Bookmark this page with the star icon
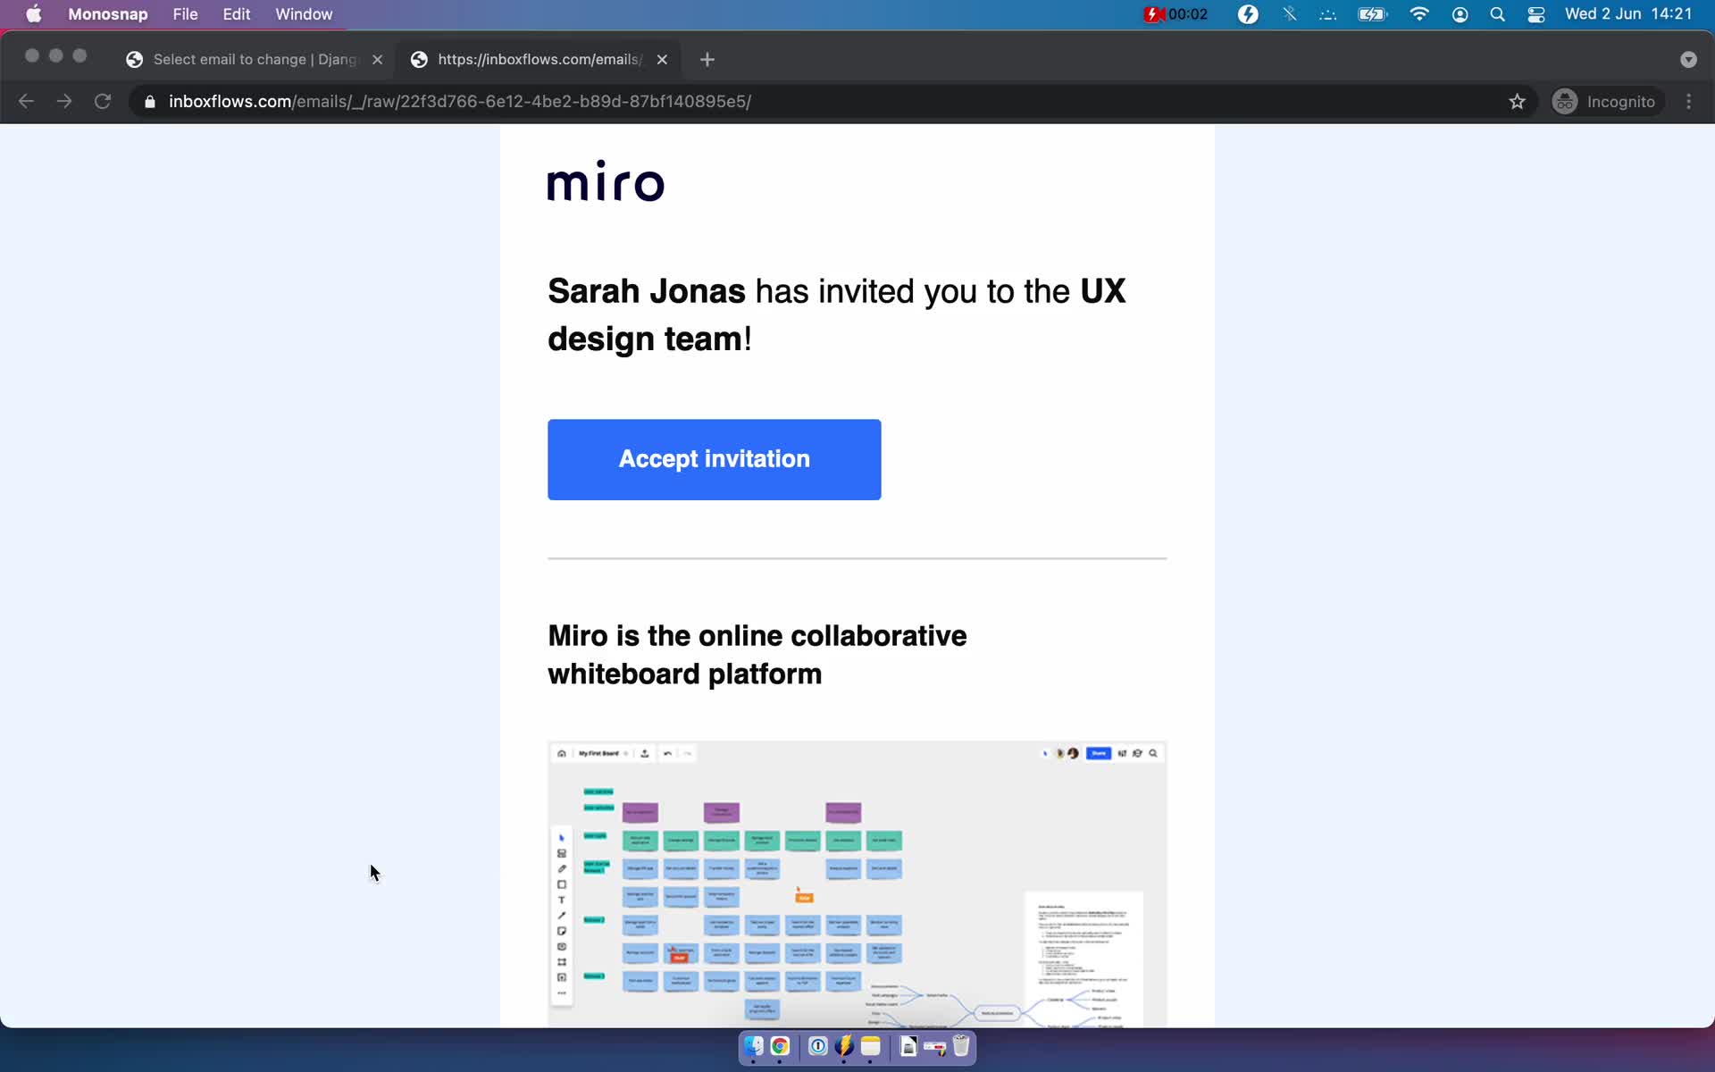 click(x=1517, y=102)
